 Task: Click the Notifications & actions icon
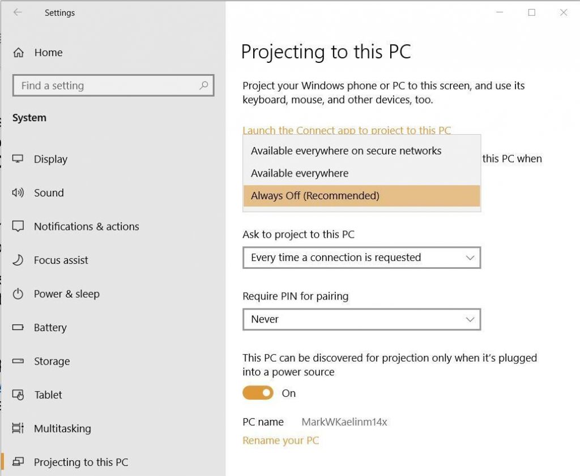pos(18,226)
